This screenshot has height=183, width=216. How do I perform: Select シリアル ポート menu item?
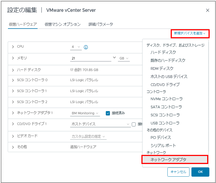pos(163,146)
